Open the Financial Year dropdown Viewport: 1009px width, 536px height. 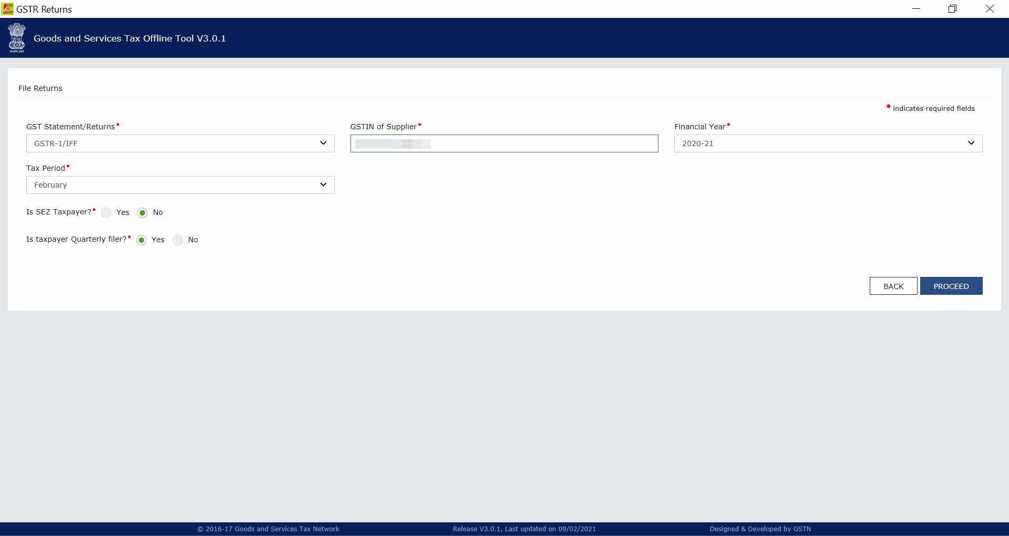tap(828, 143)
